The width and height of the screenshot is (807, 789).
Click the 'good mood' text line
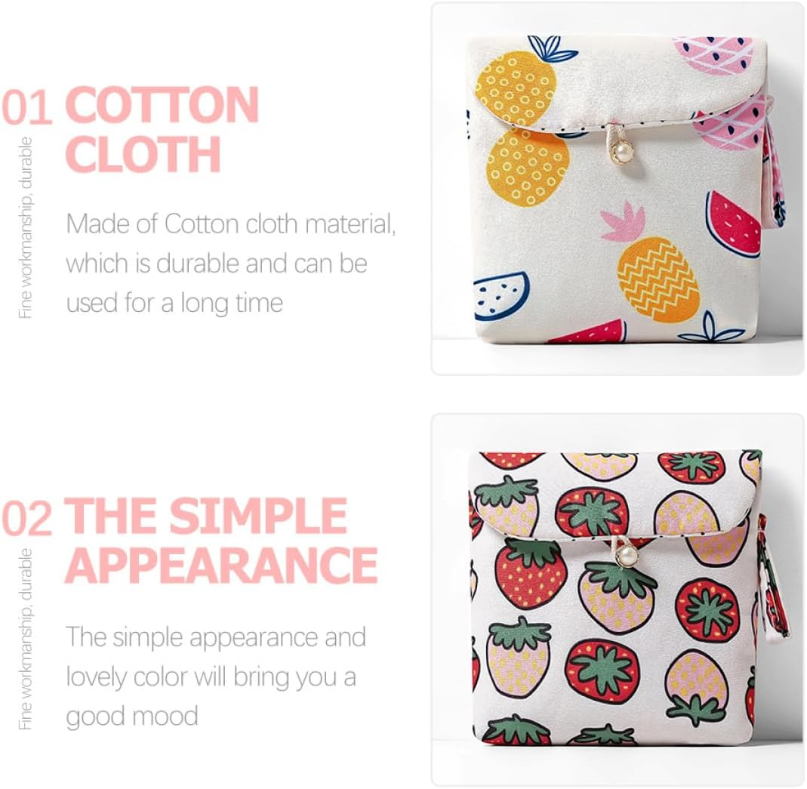(132, 716)
